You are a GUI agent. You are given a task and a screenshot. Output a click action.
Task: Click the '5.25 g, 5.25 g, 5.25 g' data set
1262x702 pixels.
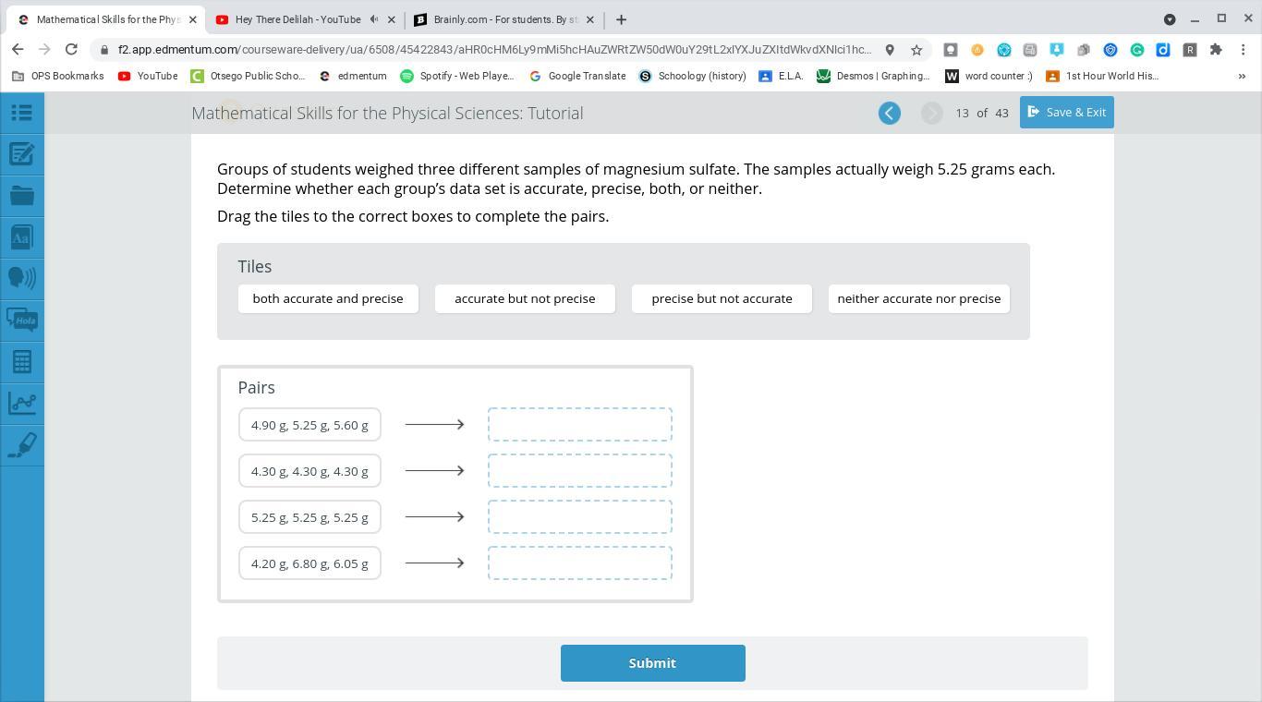click(309, 517)
